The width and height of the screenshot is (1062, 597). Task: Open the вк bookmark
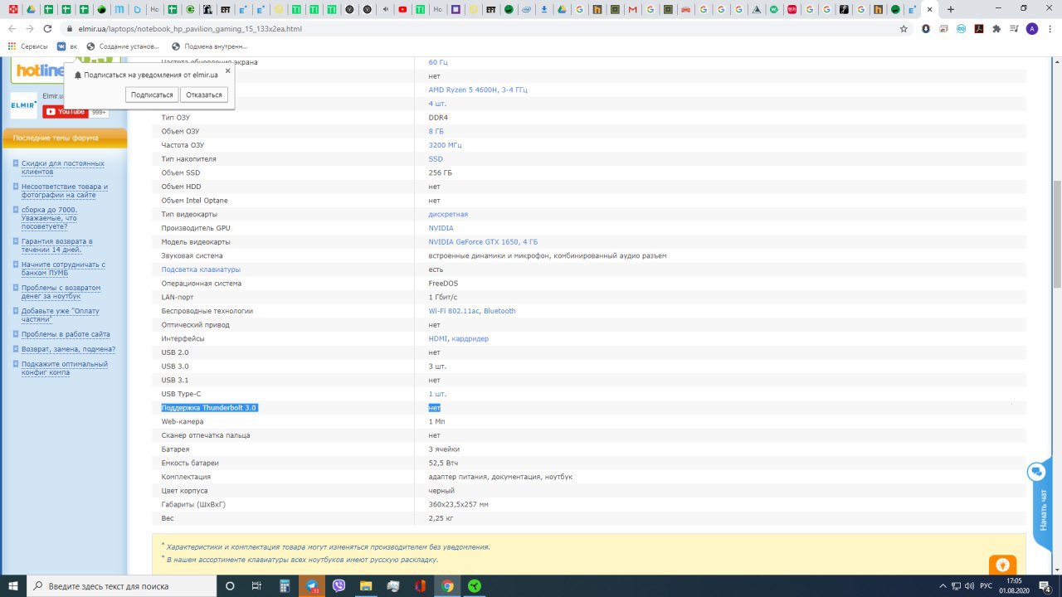[67, 46]
